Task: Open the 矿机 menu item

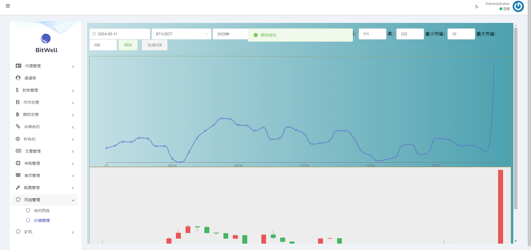Action: point(28,232)
